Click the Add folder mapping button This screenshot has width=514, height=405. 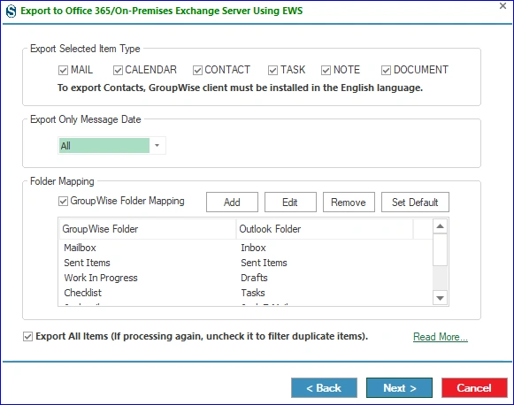232,202
